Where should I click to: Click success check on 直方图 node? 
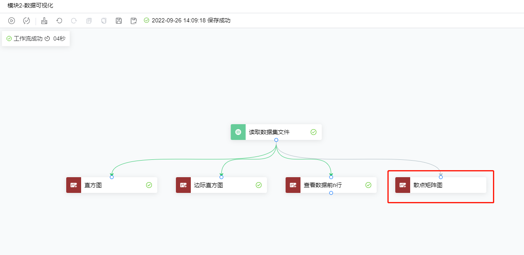click(149, 185)
